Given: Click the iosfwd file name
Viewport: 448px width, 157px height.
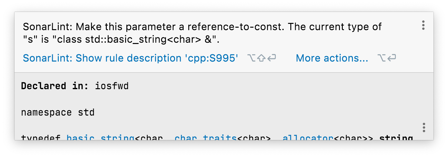Looking at the screenshot, I should [x=112, y=86].
